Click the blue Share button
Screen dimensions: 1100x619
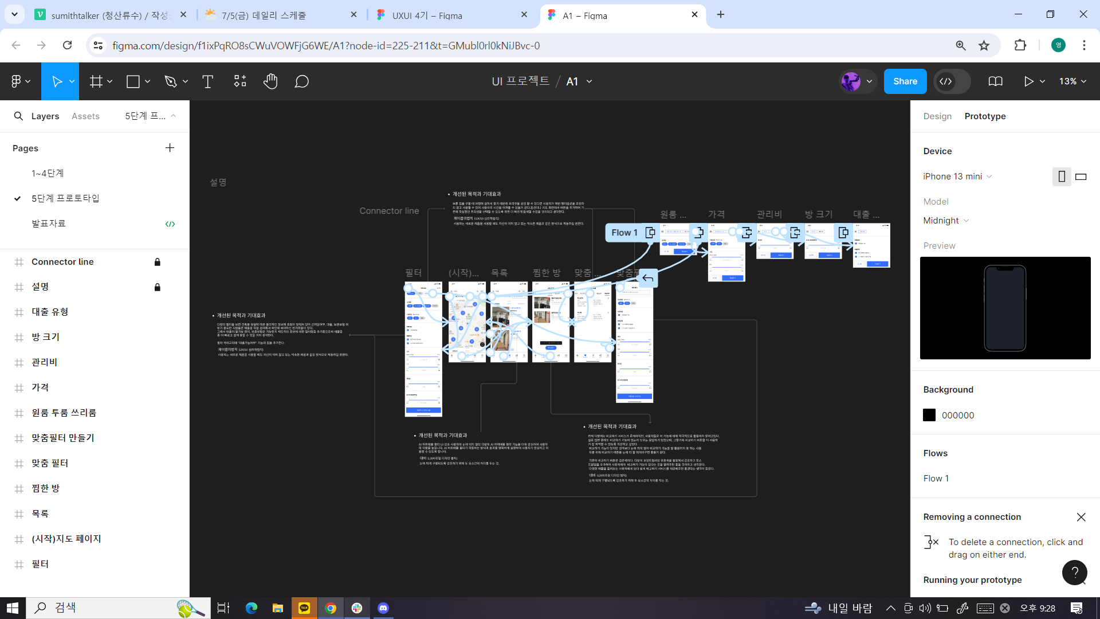click(x=905, y=81)
